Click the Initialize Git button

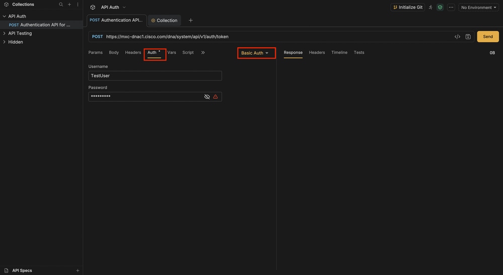[408, 7]
